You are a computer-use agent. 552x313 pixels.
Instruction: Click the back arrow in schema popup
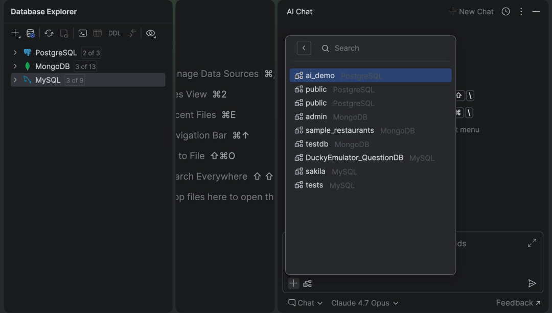pyautogui.click(x=304, y=48)
